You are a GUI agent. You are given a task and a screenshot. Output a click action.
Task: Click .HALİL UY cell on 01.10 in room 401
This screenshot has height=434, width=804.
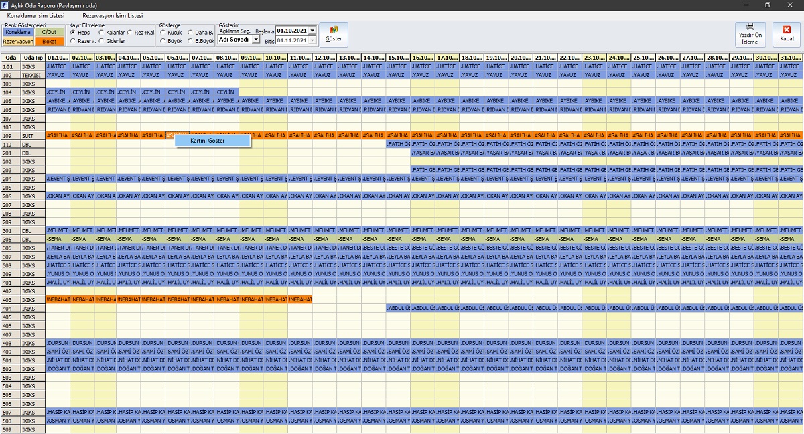tap(58, 283)
